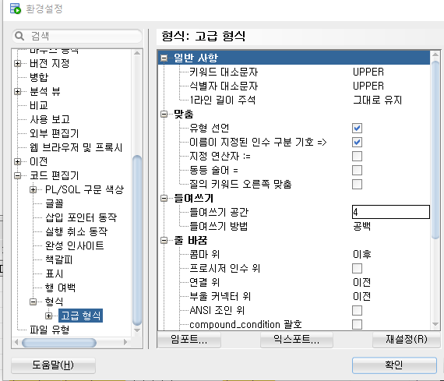Open 콤마 위 value 이후
Viewport: 444px width, 381px height.
click(362, 254)
